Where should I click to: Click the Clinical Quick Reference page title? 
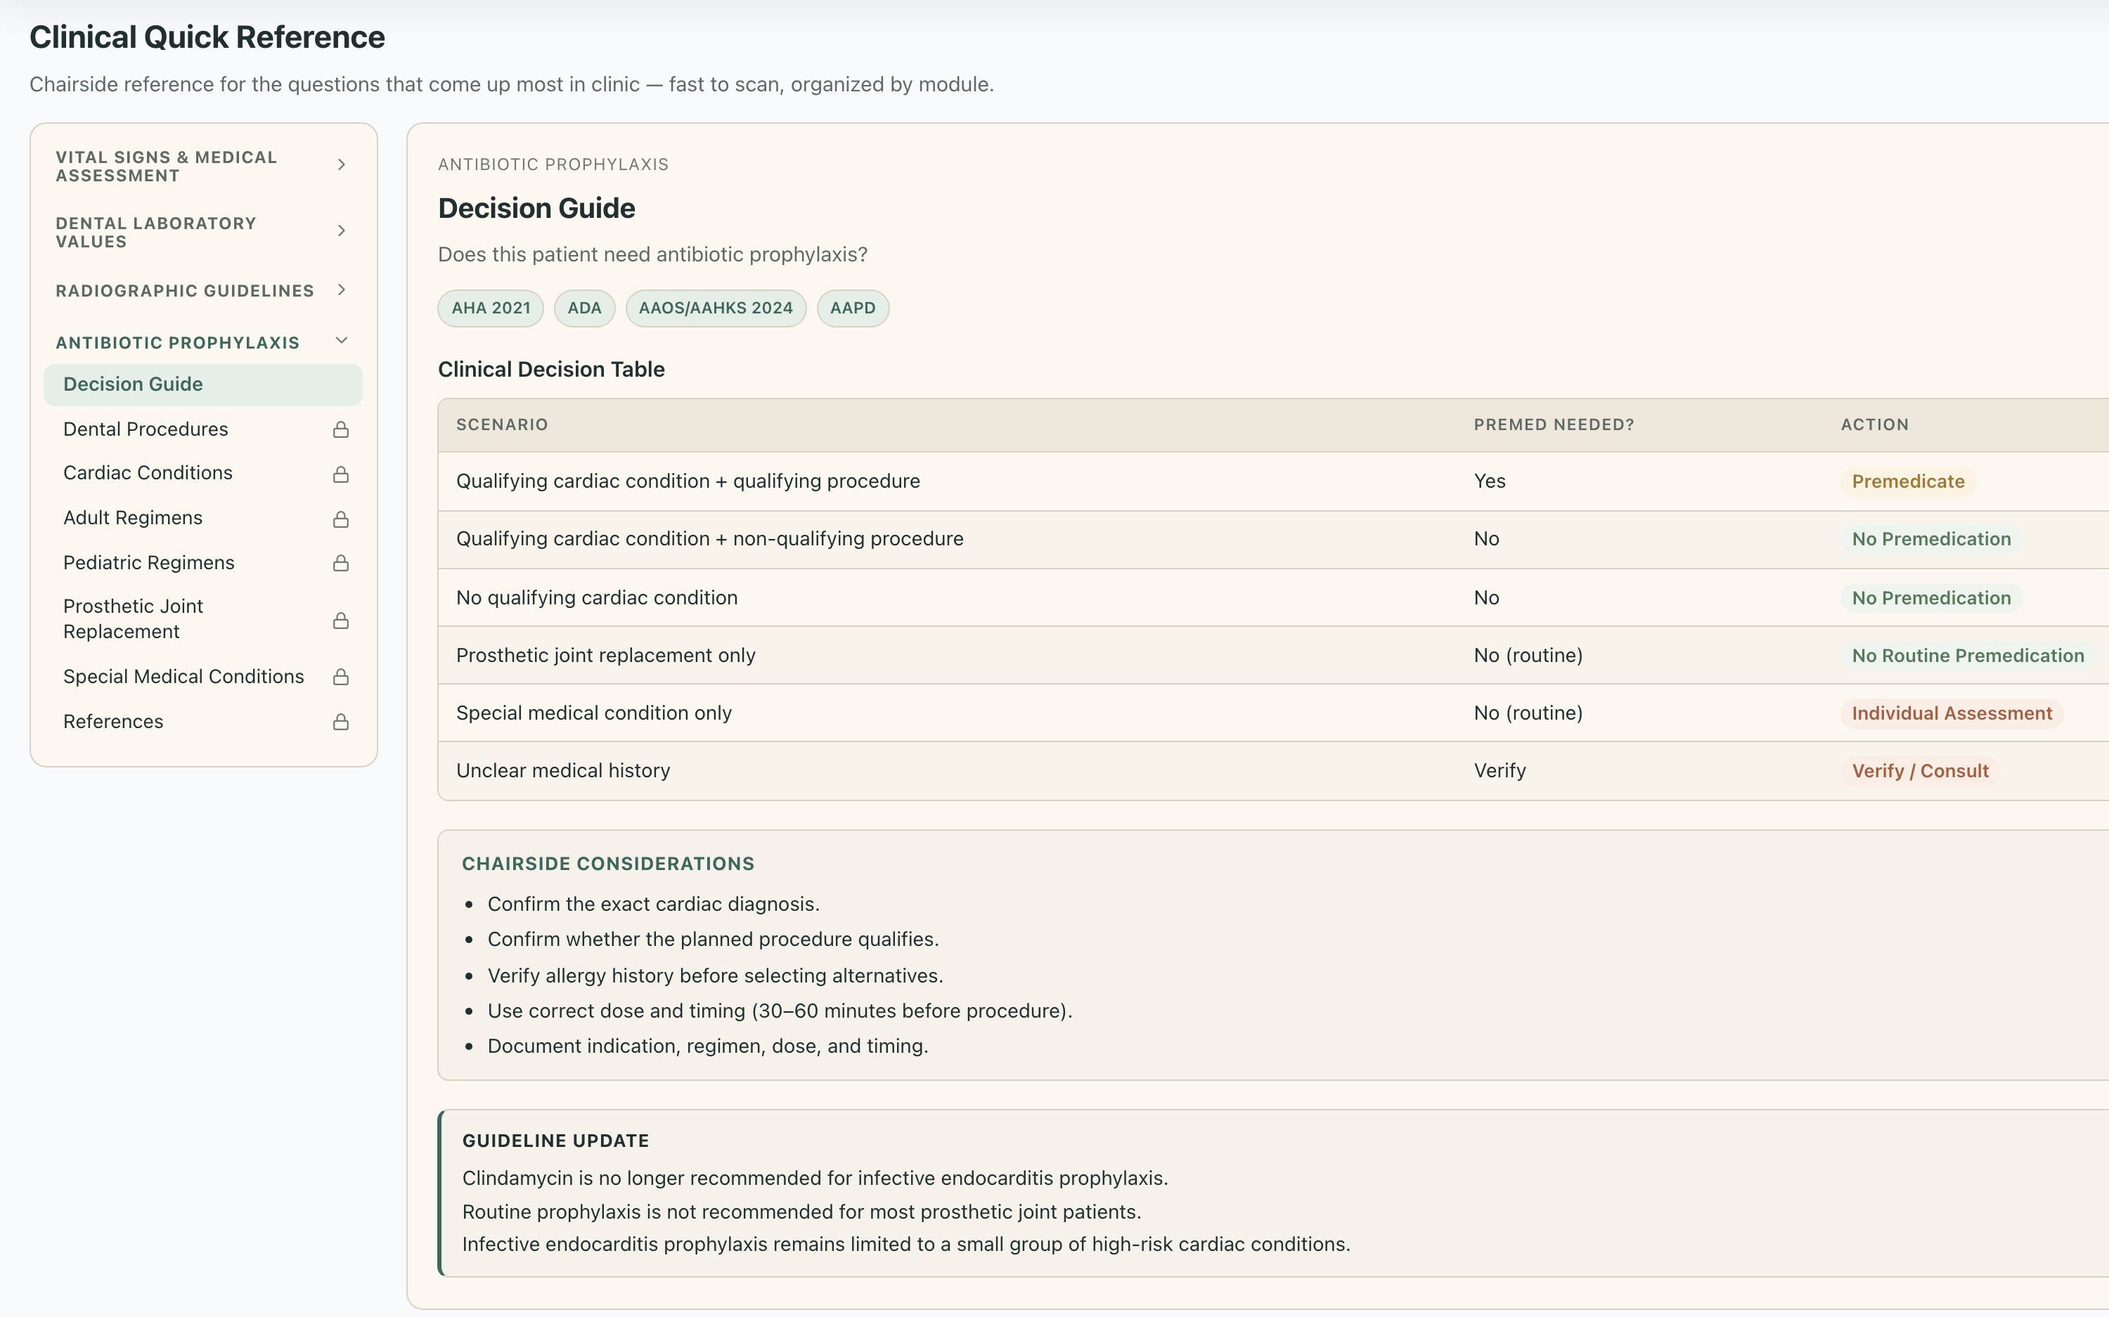click(x=207, y=37)
